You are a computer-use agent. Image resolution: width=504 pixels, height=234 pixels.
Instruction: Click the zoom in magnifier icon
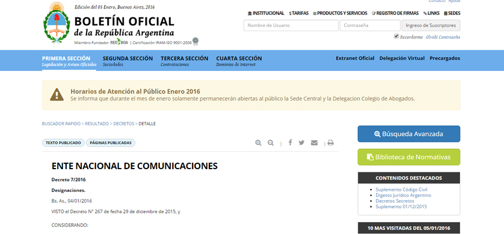tap(258, 143)
